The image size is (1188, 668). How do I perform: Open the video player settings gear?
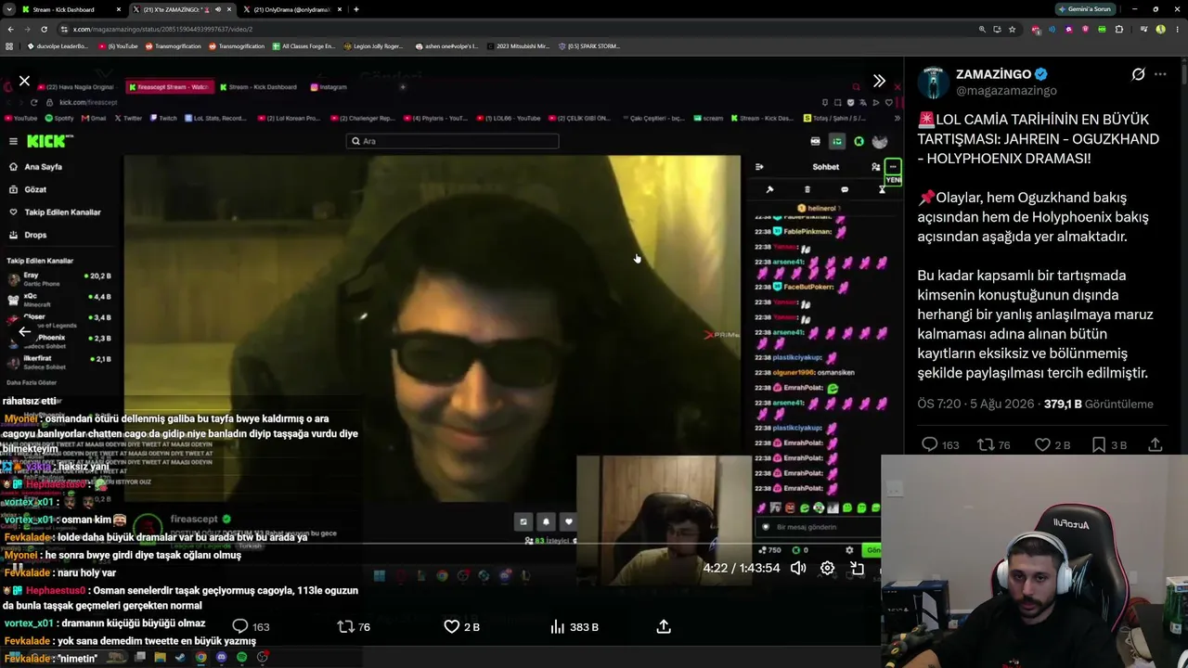(827, 568)
